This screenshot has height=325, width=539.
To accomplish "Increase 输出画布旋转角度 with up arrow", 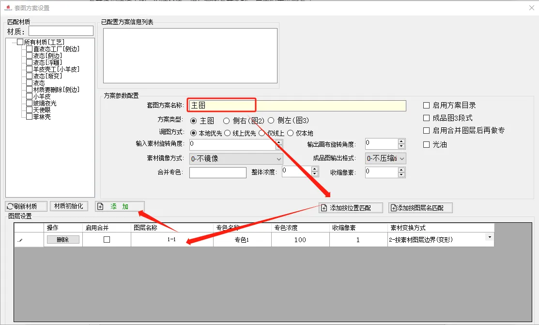I will click(401, 141).
